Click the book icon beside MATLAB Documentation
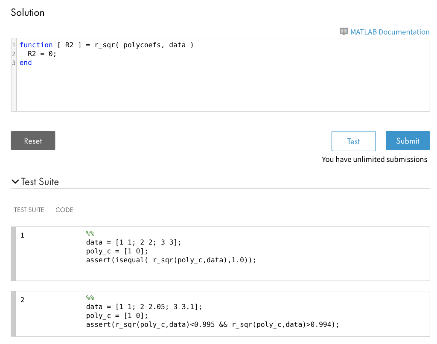437x344 pixels. pyautogui.click(x=343, y=32)
